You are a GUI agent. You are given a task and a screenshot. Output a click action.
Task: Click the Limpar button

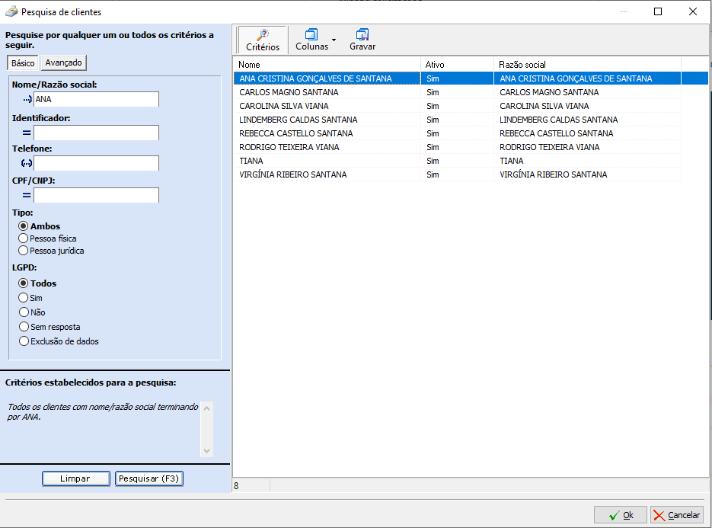(x=76, y=478)
